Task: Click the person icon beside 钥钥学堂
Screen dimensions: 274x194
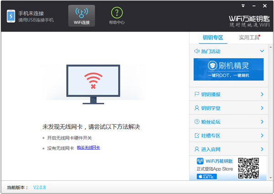Action: [197, 108]
